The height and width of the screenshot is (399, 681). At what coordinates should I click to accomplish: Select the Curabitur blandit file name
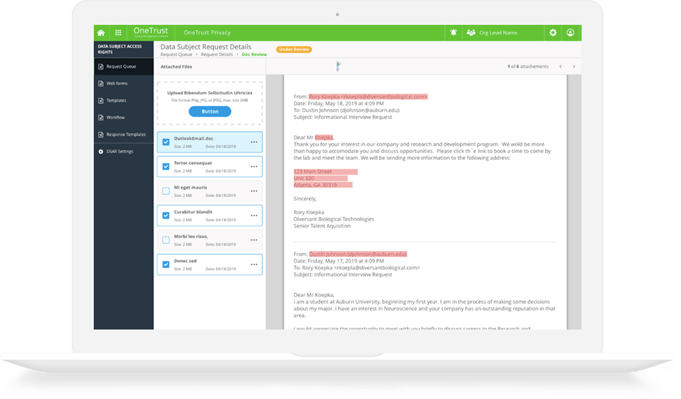193,212
